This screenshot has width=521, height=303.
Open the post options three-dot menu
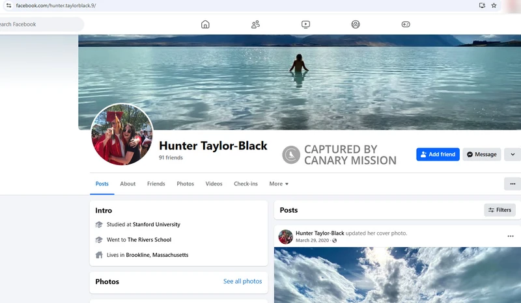tap(511, 236)
